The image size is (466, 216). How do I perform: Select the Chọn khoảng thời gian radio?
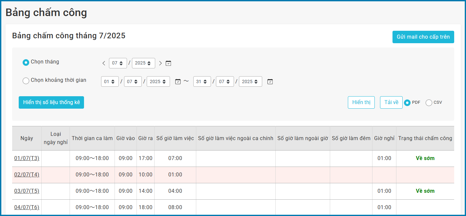26,81
